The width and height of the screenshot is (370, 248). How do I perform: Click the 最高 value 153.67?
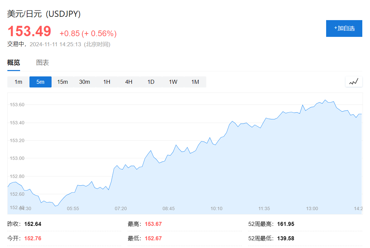click(153, 224)
